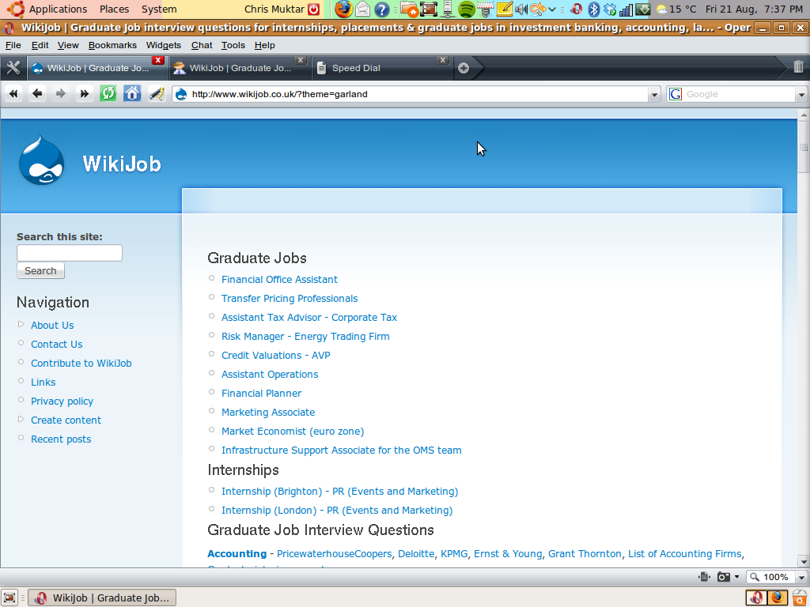Switch to the Opera workspace in switcher
This screenshot has width=810, height=607.
(755, 598)
